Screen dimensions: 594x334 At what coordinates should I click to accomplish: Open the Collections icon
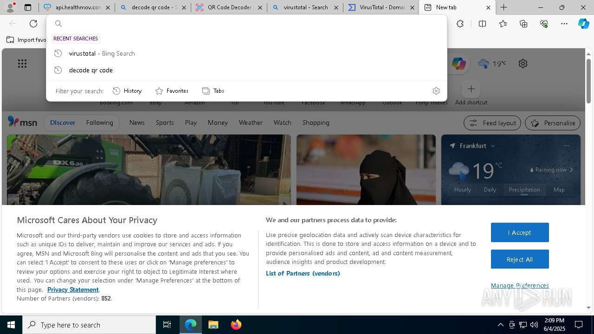[x=523, y=24]
